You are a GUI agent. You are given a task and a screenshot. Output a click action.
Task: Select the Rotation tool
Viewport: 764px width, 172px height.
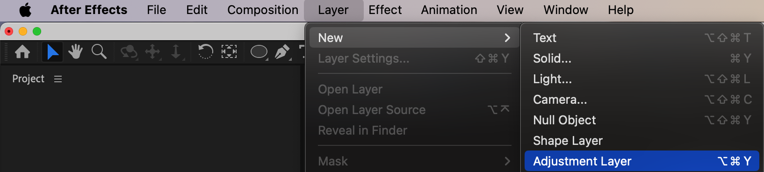click(x=205, y=51)
